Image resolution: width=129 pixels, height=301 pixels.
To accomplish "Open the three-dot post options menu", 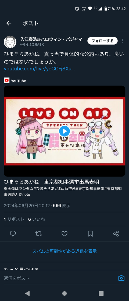I will [x=123, y=41].
